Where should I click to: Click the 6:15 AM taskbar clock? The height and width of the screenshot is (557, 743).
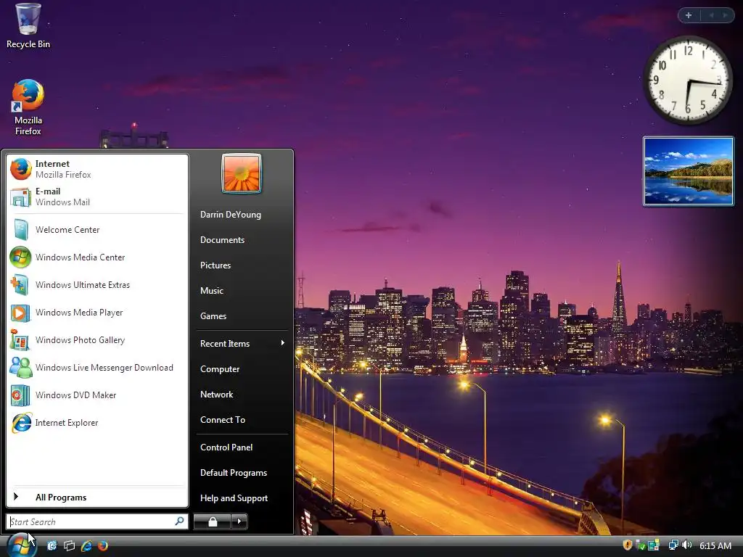[715, 545]
